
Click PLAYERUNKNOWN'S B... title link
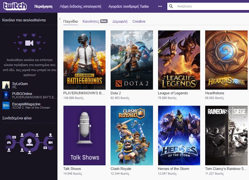[x=84, y=93]
